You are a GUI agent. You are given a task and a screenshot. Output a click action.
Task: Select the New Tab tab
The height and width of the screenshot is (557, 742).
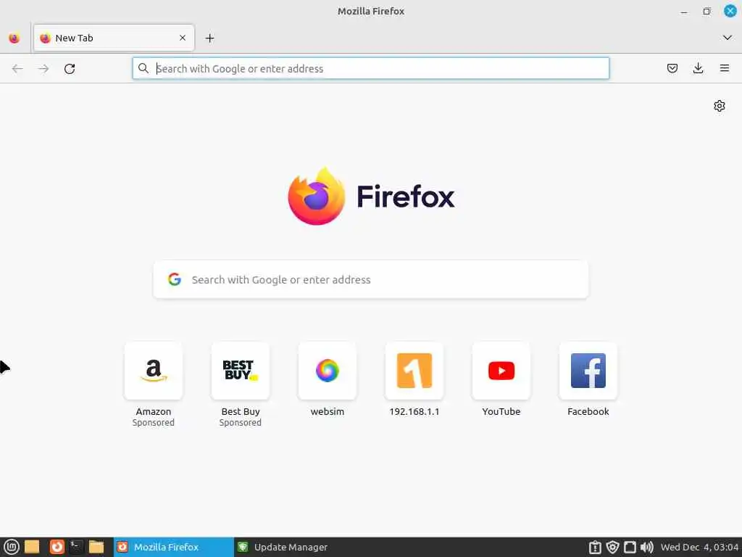tap(114, 38)
